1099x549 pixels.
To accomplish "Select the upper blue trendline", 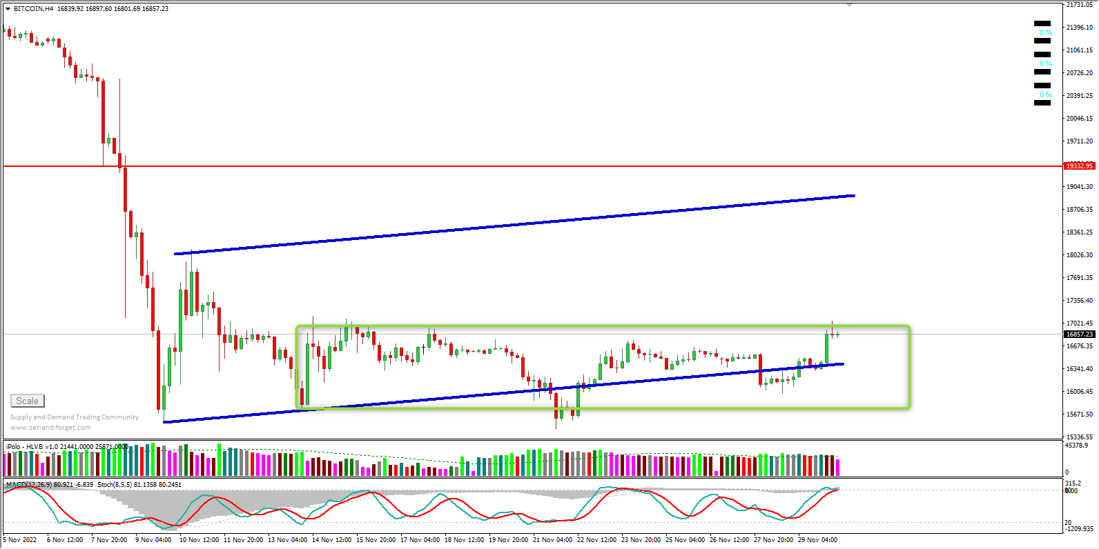I will point(514,225).
